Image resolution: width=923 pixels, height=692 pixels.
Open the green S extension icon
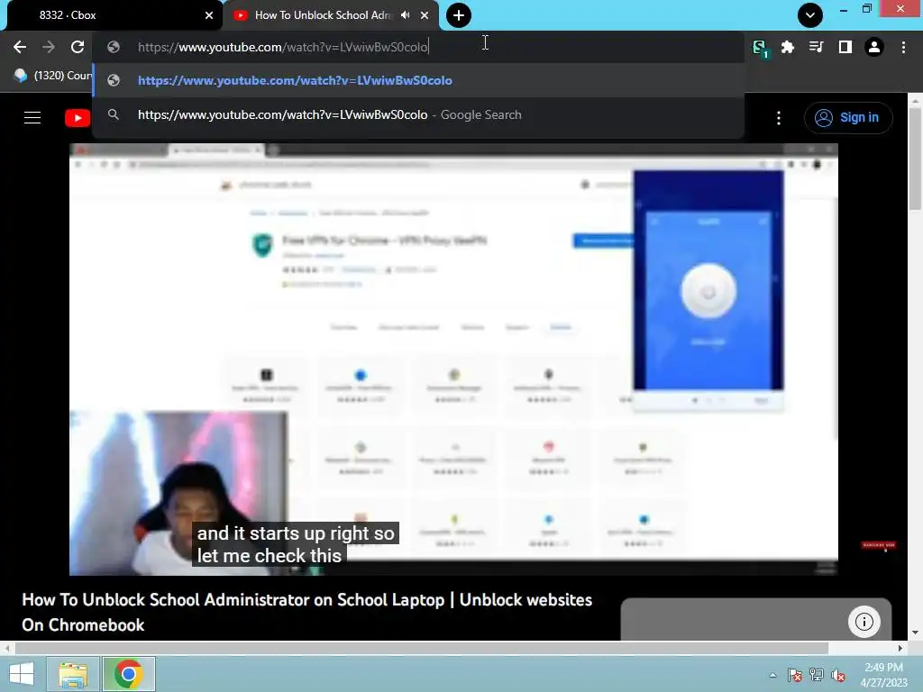(760, 48)
